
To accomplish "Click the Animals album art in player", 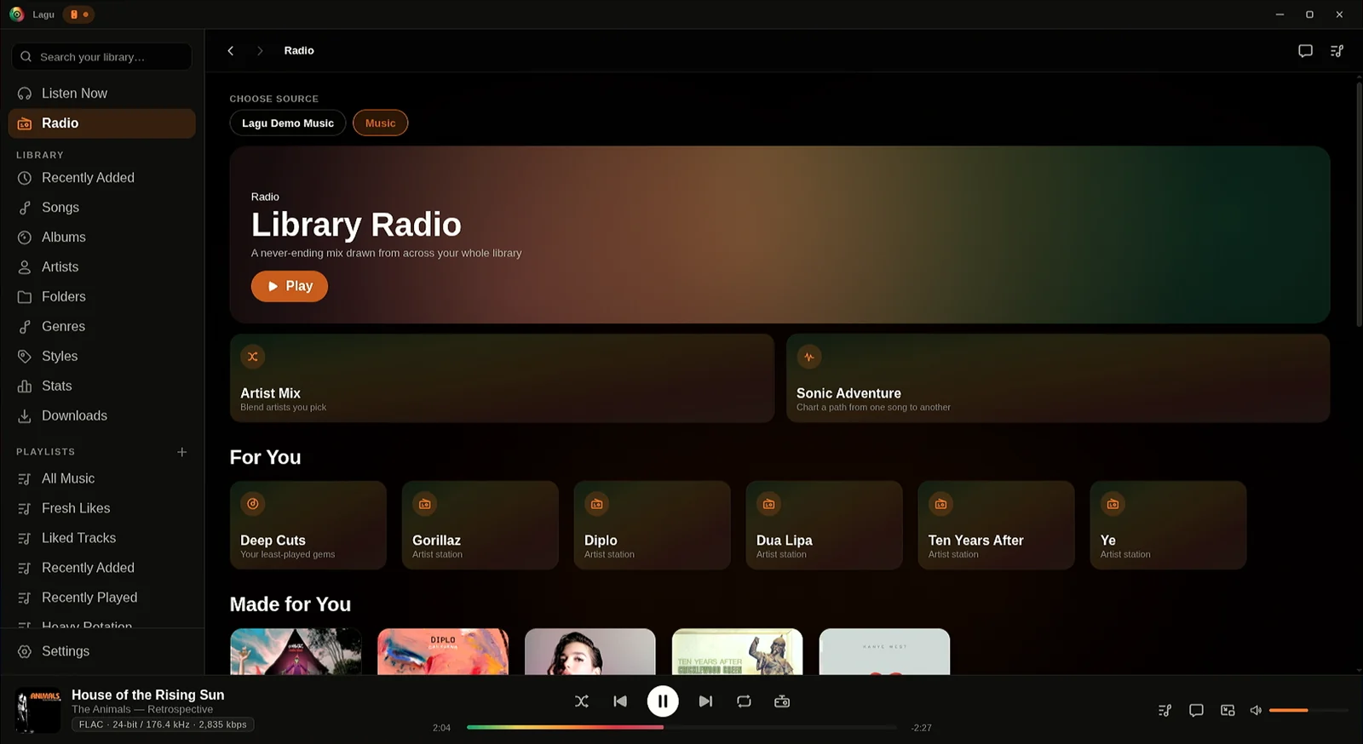I will click(x=38, y=710).
